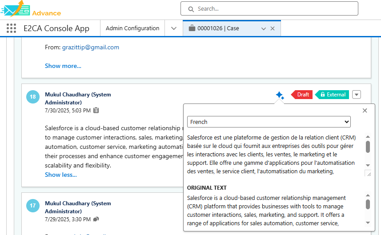Click scrollbar thumb of original text area
The height and width of the screenshot is (235, 381).
[x=368, y=204]
